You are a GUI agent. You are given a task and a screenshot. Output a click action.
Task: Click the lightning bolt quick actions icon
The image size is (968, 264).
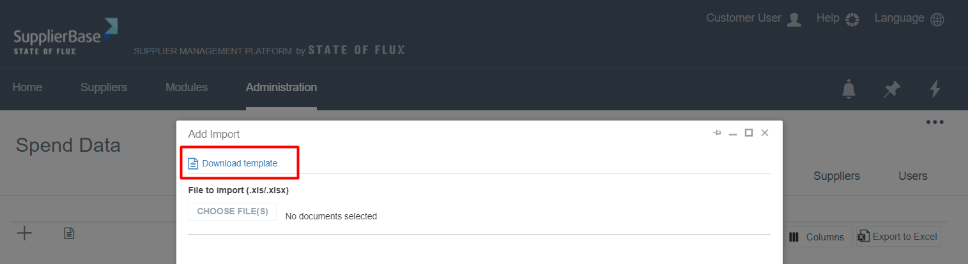935,89
